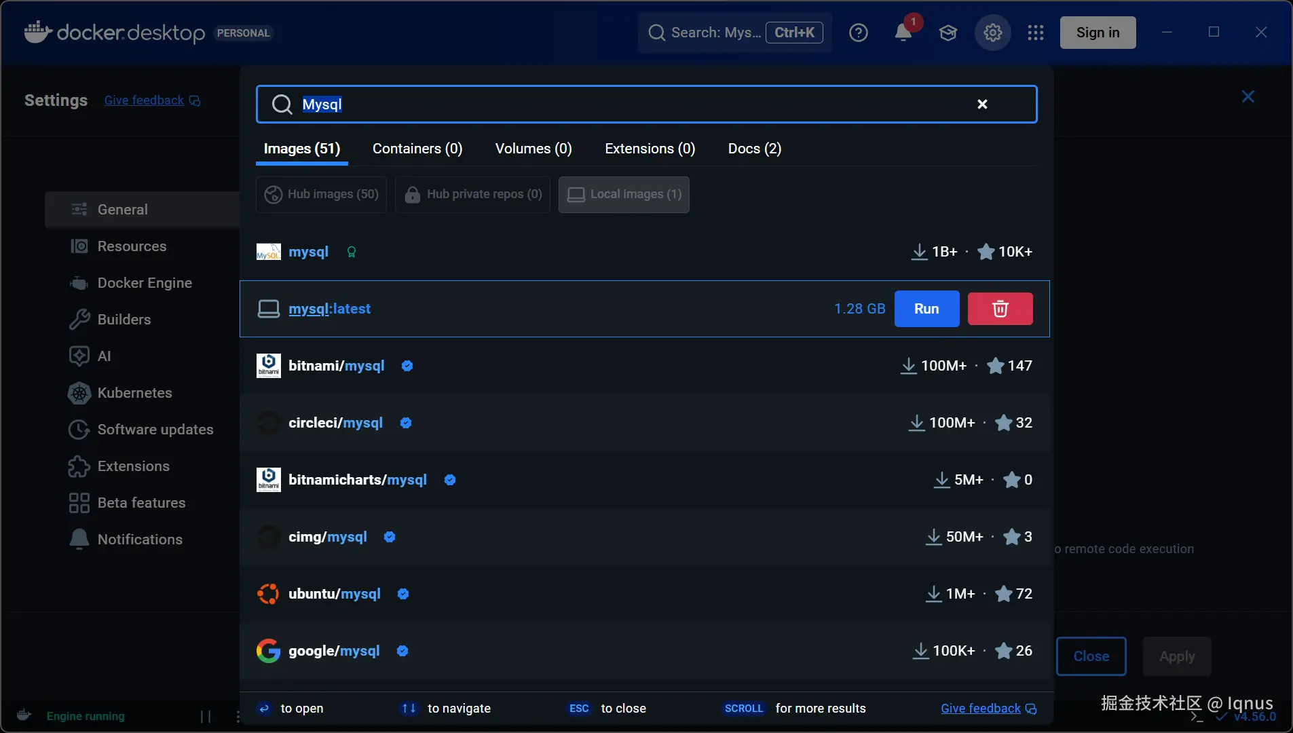Select the bitnamicharts/mysql result
The image size is (1293, 733).
(x=645, y=480)
